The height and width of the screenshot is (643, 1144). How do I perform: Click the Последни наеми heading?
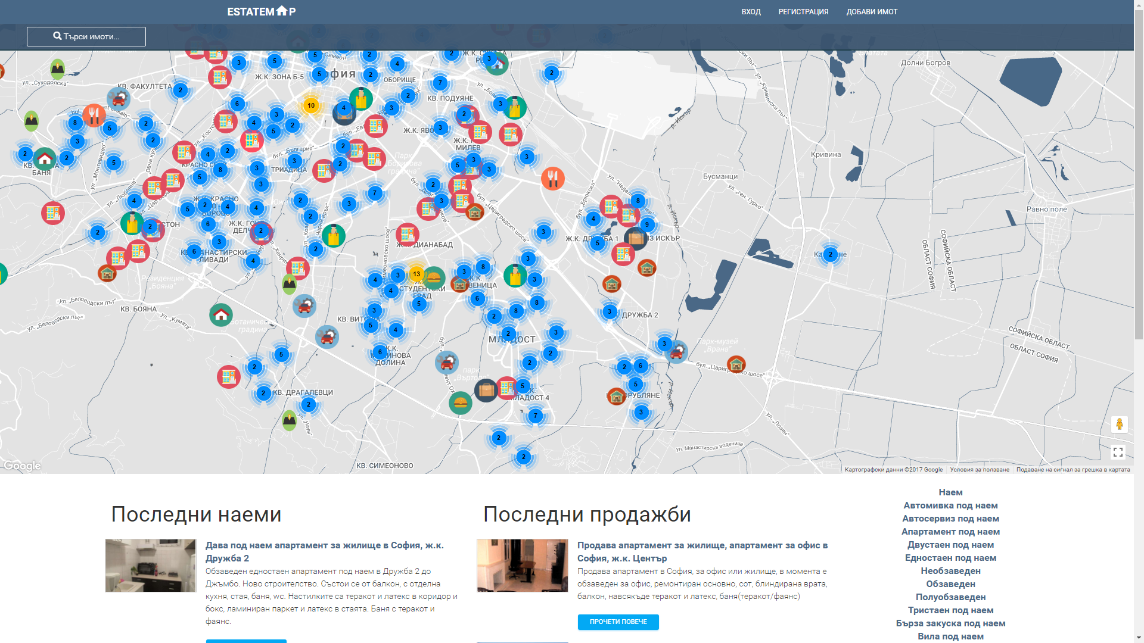[196, 514]
